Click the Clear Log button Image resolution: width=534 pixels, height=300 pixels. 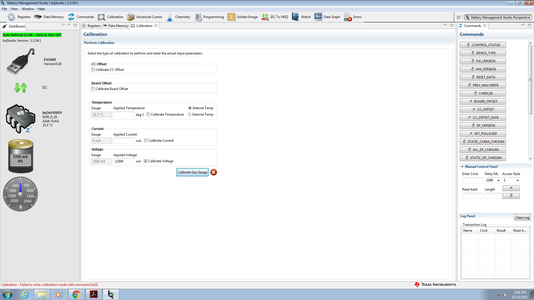pos(522,217)
